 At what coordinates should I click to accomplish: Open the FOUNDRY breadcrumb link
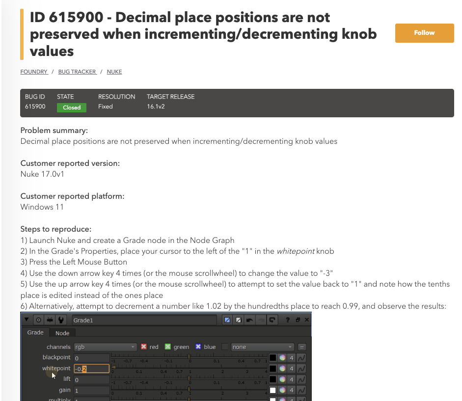point(34,72)
